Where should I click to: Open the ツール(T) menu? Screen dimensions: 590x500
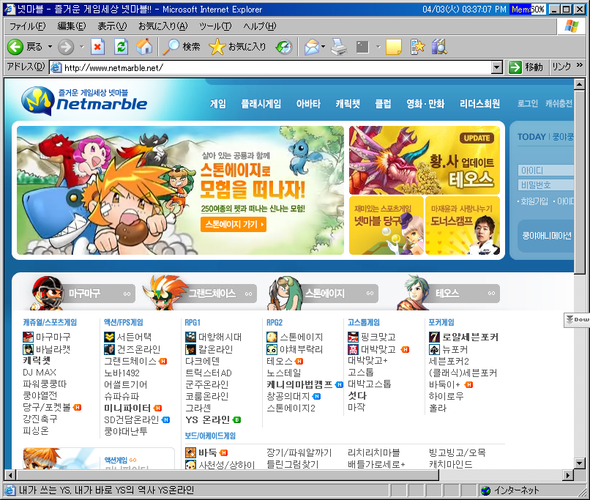215,26
